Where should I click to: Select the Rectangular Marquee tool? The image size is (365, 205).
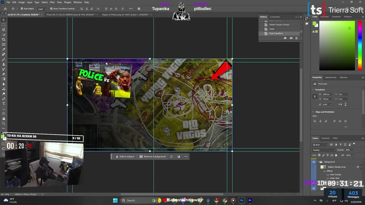[4, 25]
